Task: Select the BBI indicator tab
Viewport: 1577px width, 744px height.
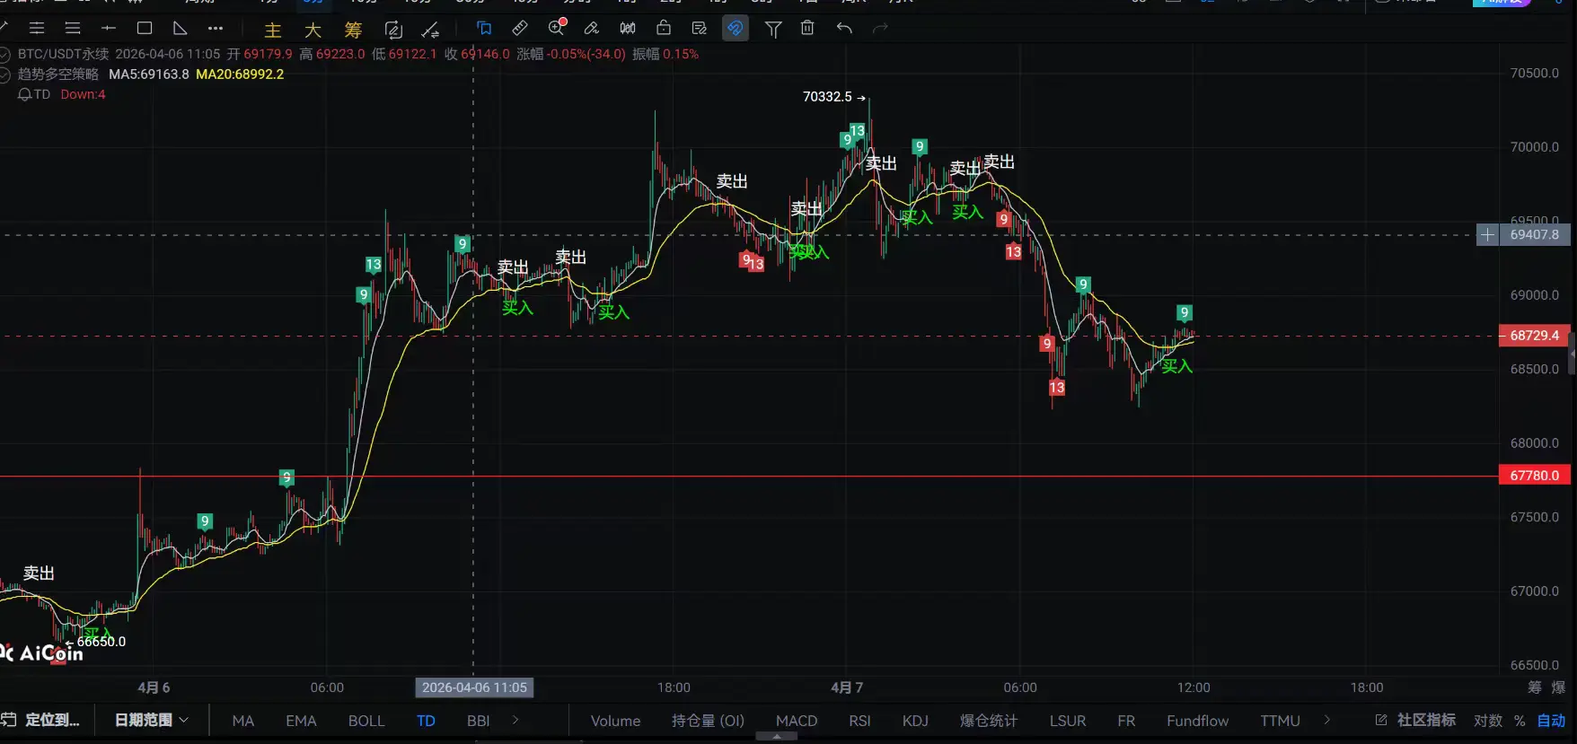Action: [x=479, y=721]
